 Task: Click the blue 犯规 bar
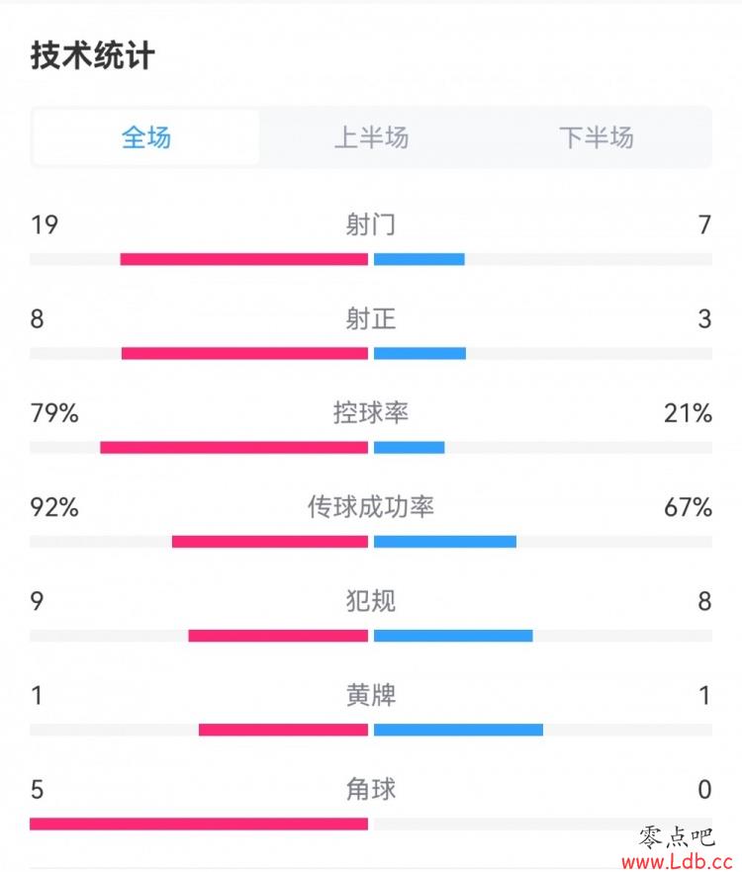click(453, 635)
